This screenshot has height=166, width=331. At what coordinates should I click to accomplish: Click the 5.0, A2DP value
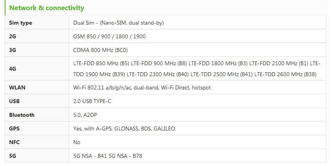(x=85, y=115)
